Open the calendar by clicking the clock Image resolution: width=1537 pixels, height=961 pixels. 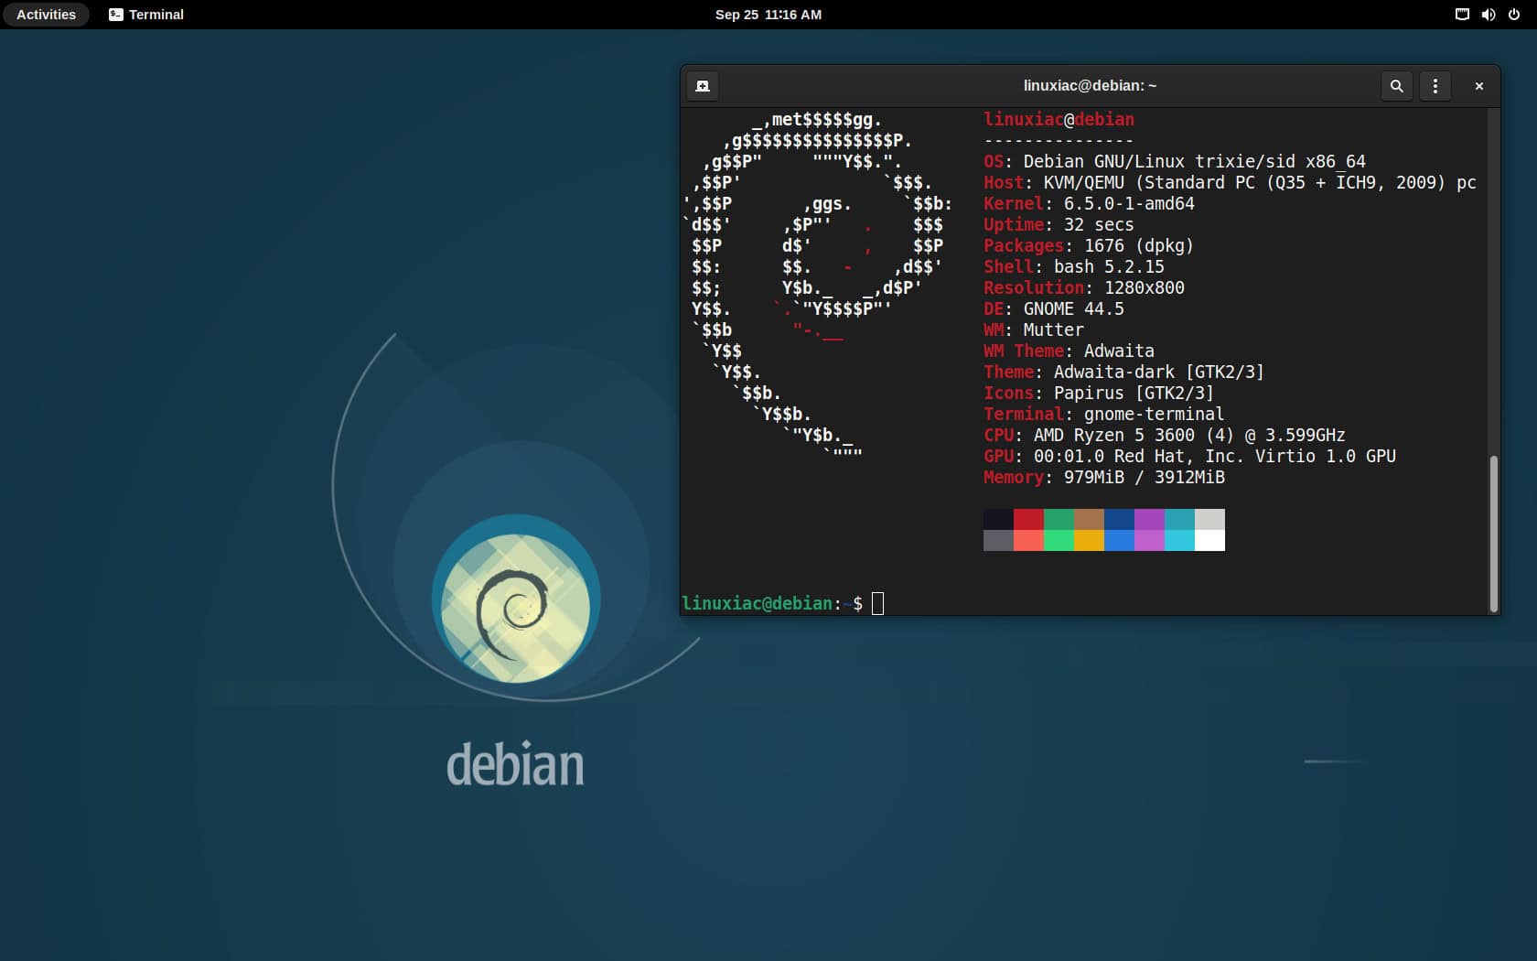769,15
